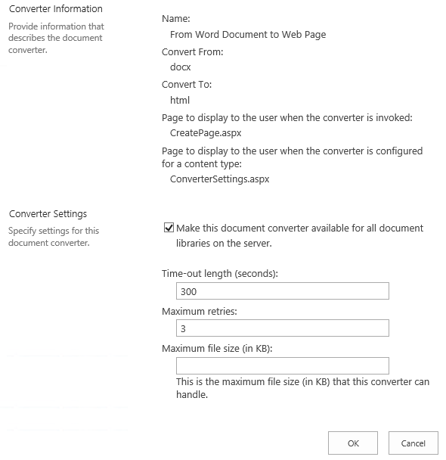Click the 'libraries on the server' checkbox label text
This screenshot has width=446, height=460.
224,243
